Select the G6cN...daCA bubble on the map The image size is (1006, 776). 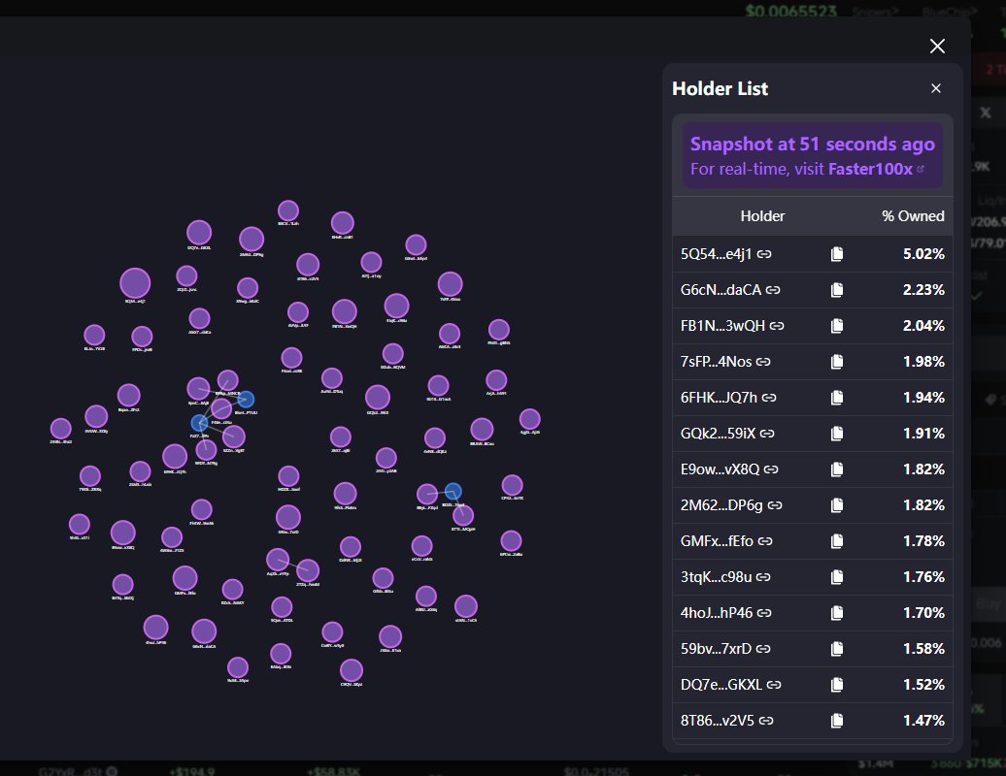click(204, 631)
